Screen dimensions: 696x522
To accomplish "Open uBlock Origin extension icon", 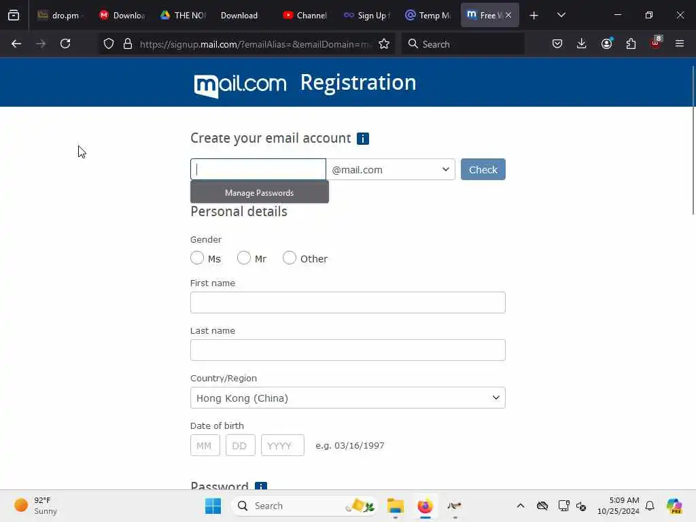I will pyautogui.click(x=656, y=43).
